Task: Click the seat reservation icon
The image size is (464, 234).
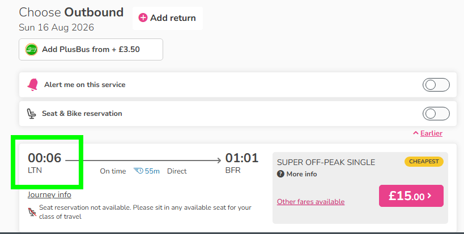Action: (x=31, y=114)
